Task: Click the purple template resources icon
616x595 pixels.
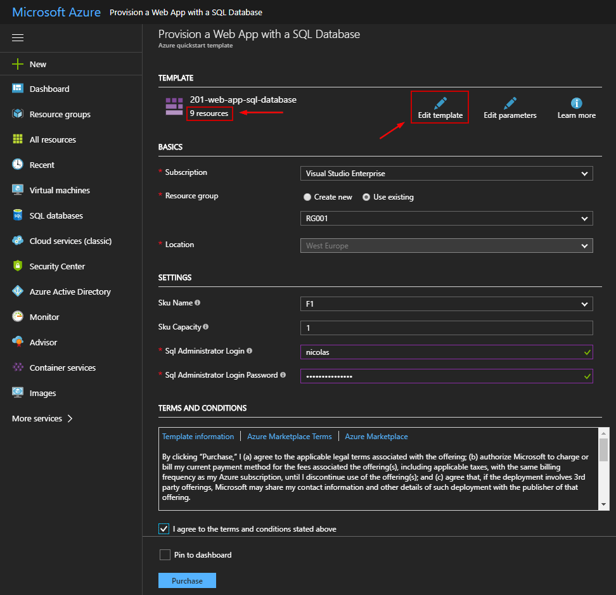Action: tap(174, 106)
